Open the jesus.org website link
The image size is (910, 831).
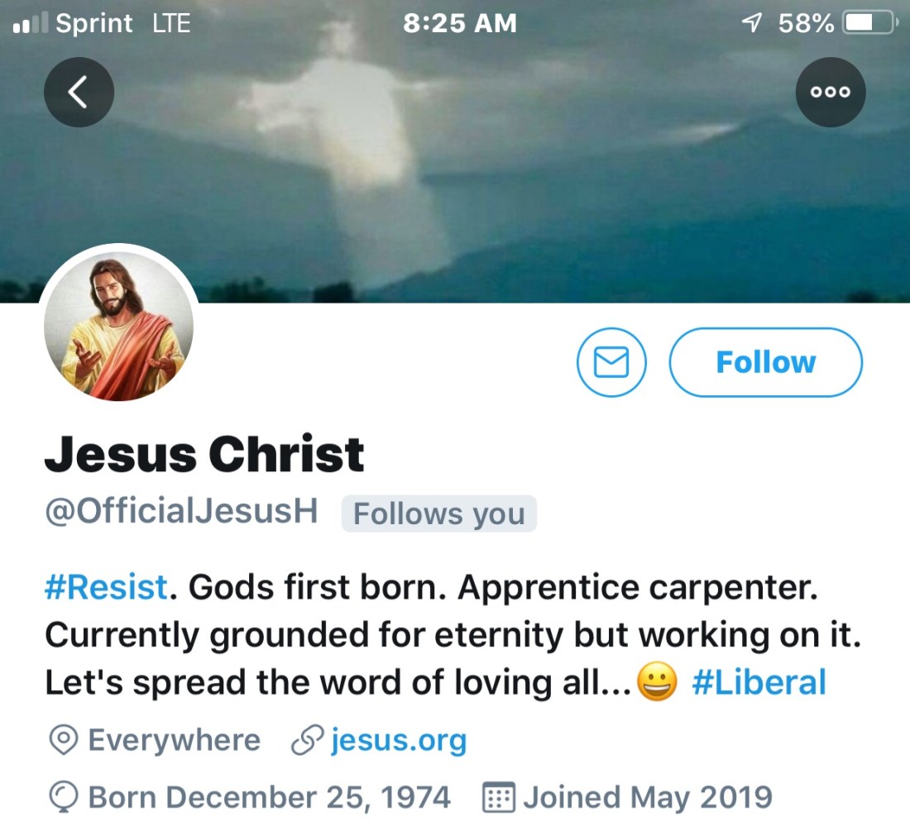coord(399,740)
